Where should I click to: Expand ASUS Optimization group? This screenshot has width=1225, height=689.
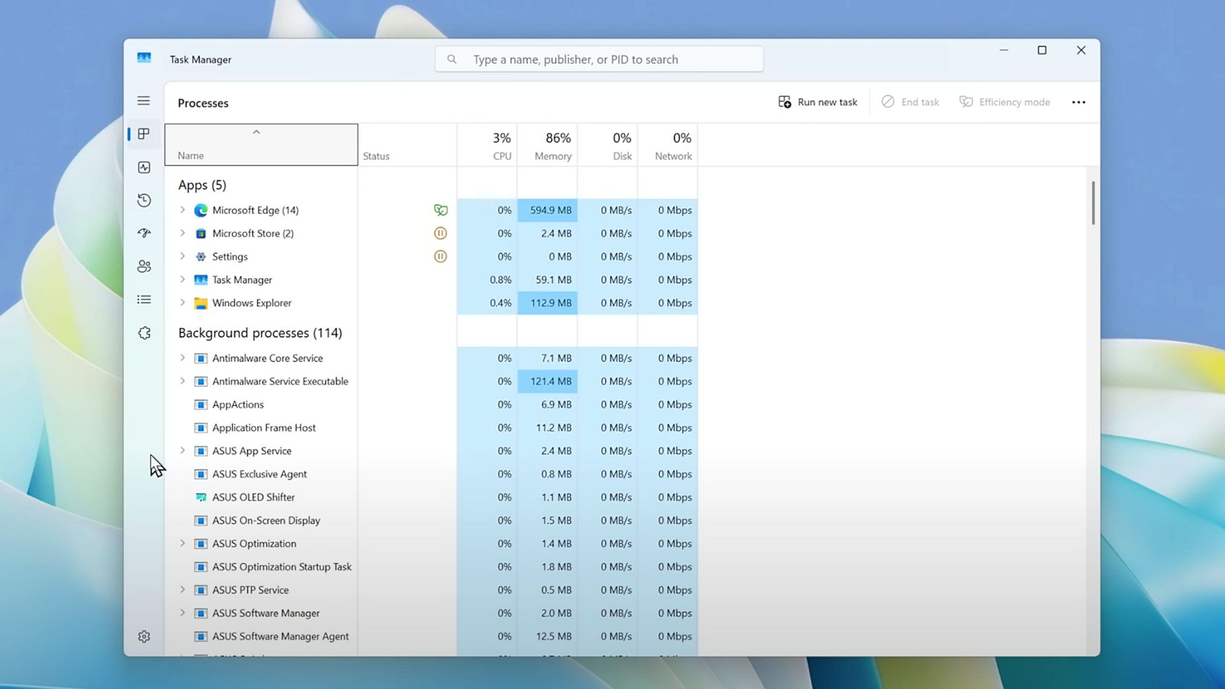pyautogui.click(x=182, y=544)
